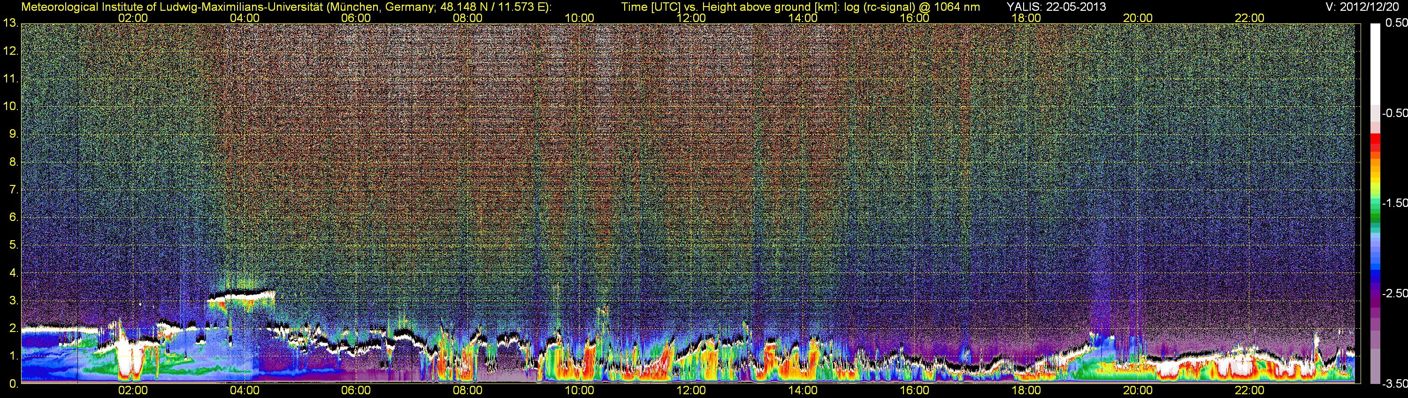Click the '18:00' label on the top time axis
This screenshot has width=1408, height=398.
1026,18
